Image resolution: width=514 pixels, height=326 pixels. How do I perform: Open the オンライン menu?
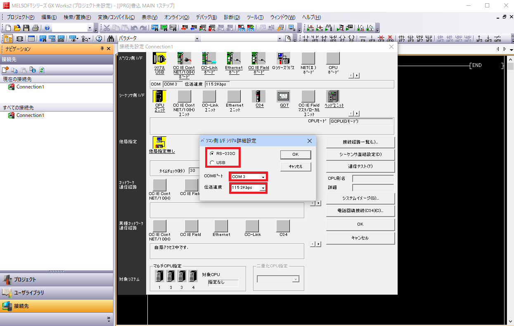[x=177, y=17]
